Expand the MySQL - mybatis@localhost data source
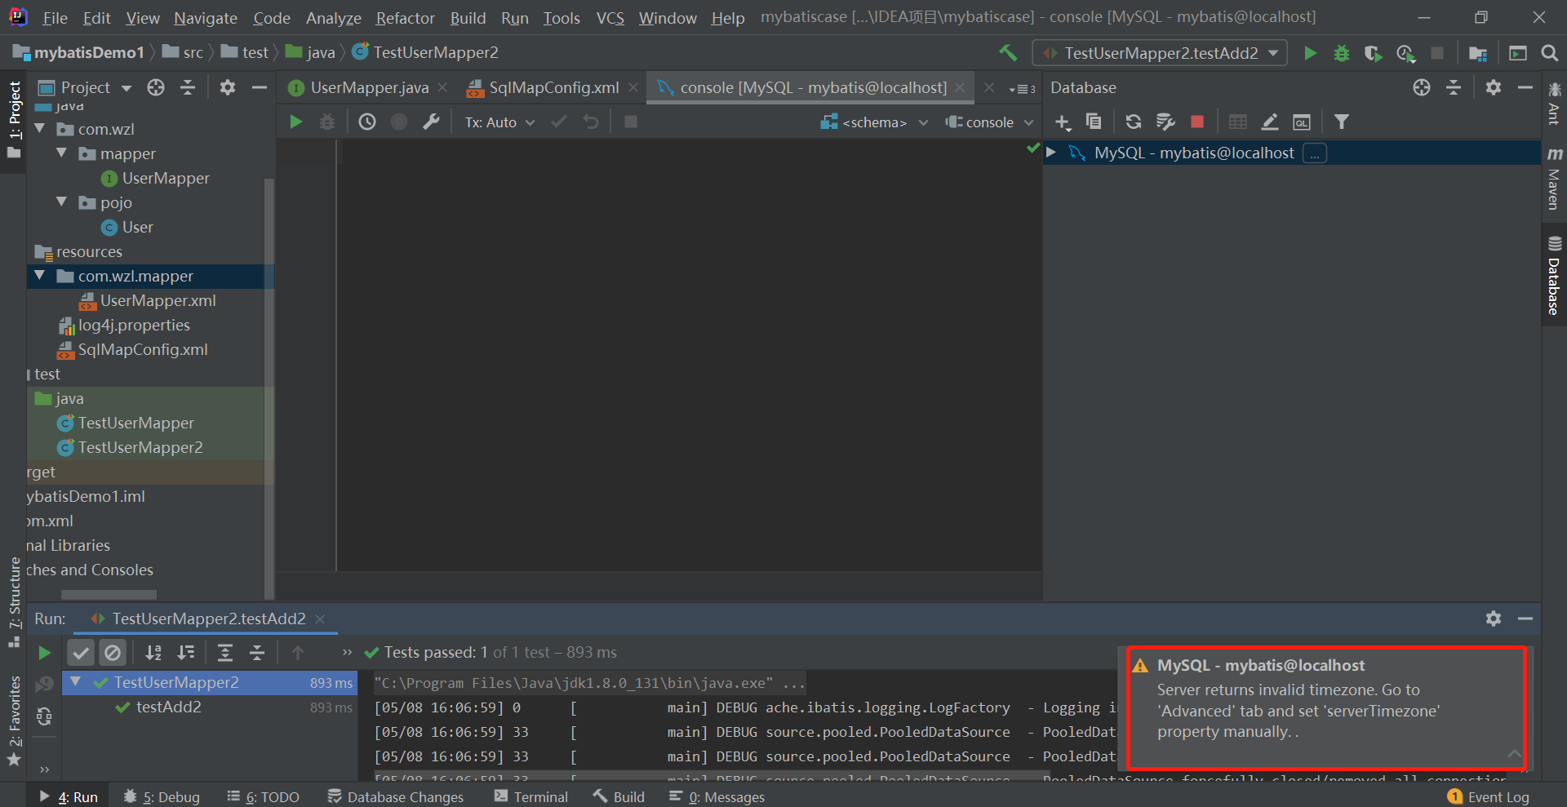1567x807 pixels. (1051, 153)
